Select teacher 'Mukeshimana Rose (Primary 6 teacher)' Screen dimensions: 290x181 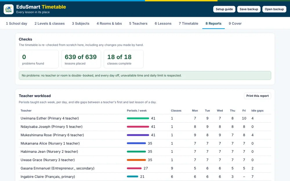pos(52,135)
